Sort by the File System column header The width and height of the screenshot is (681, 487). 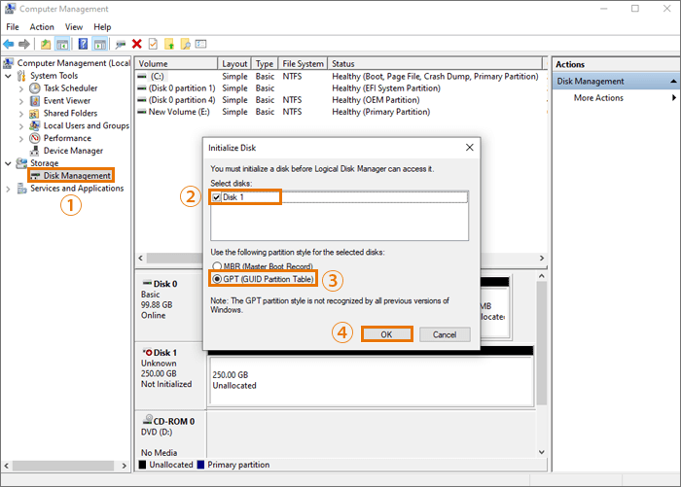tap(303, 63)
